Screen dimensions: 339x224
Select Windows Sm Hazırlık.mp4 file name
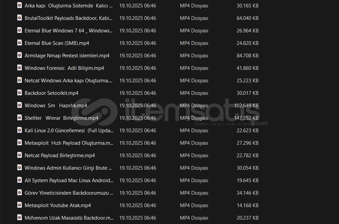coord(56,106)
